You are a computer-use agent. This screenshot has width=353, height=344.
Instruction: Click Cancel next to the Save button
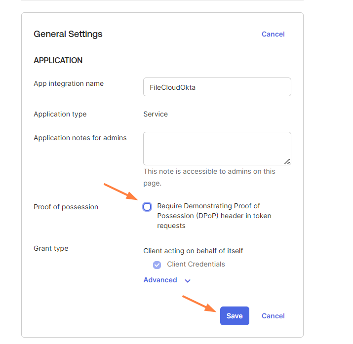point(273,316)
